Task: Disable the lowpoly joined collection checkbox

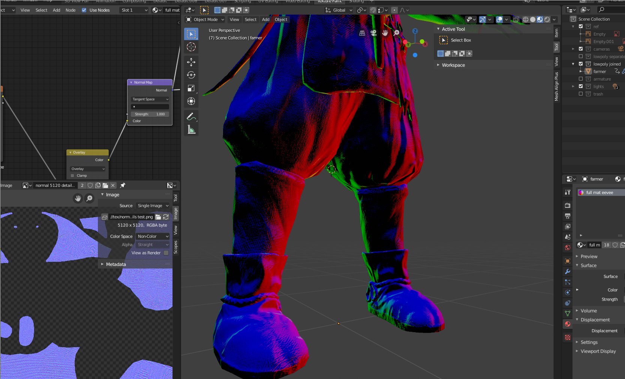Action: [581, 64]
